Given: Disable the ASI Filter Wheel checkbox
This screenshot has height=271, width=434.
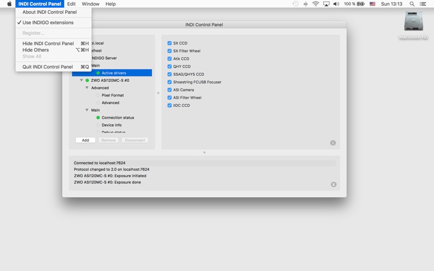Looking at the screenshot, I should tap(170, 98).
